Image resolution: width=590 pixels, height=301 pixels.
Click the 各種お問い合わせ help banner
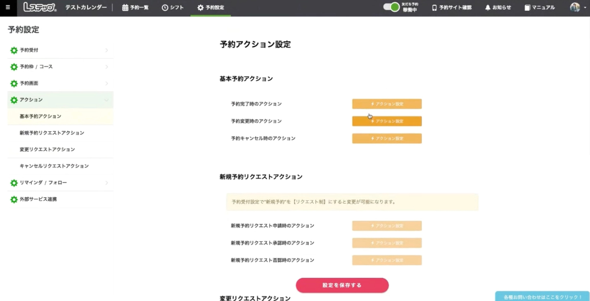(542, 297)
